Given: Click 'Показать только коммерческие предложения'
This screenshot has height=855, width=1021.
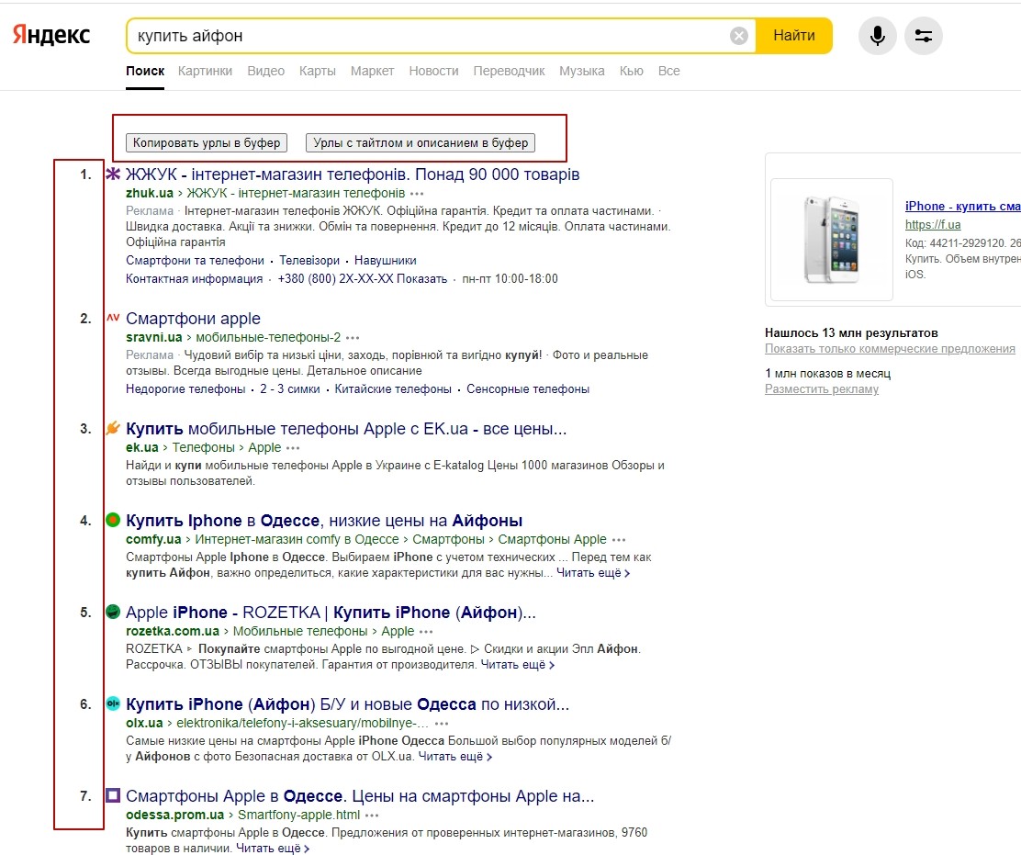Looking at the screenshot, I should pyautogui.click(x=890, y=348).
